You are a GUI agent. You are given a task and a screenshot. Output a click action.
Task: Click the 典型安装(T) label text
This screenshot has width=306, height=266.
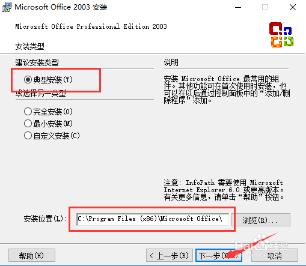[53, 80]
